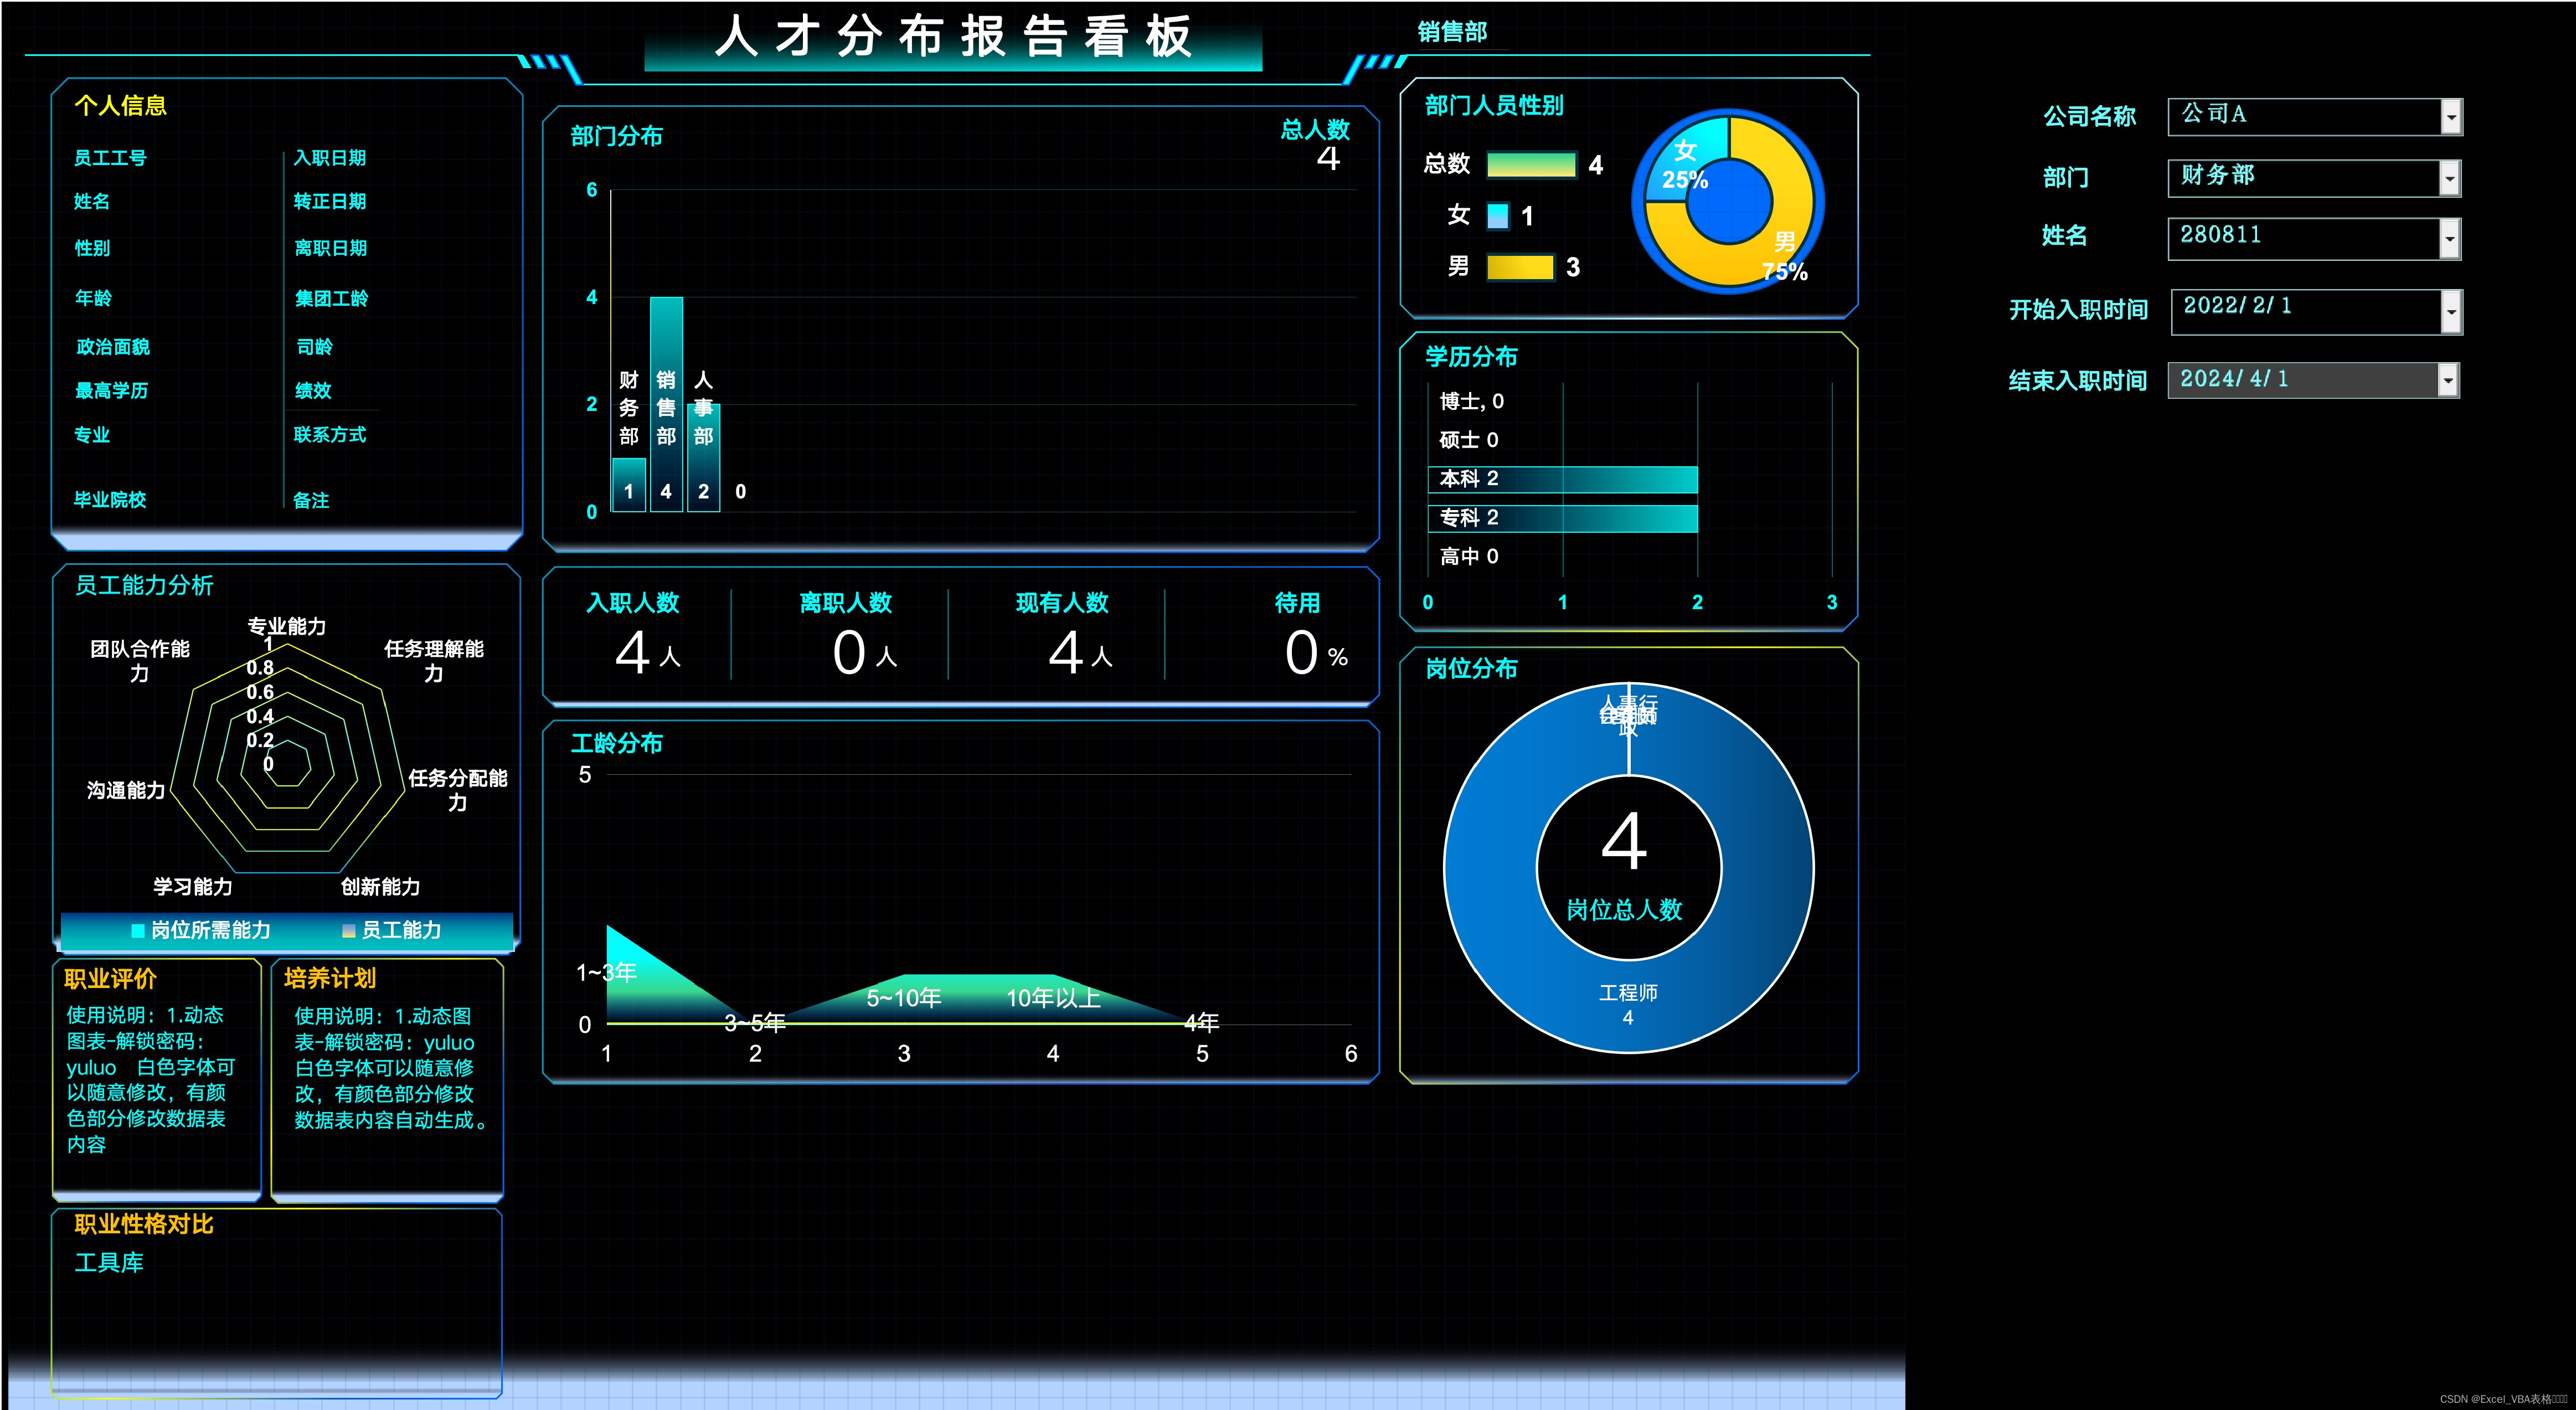
Task: Click the 集团工龄 label
Action: [x=332, y=298]
